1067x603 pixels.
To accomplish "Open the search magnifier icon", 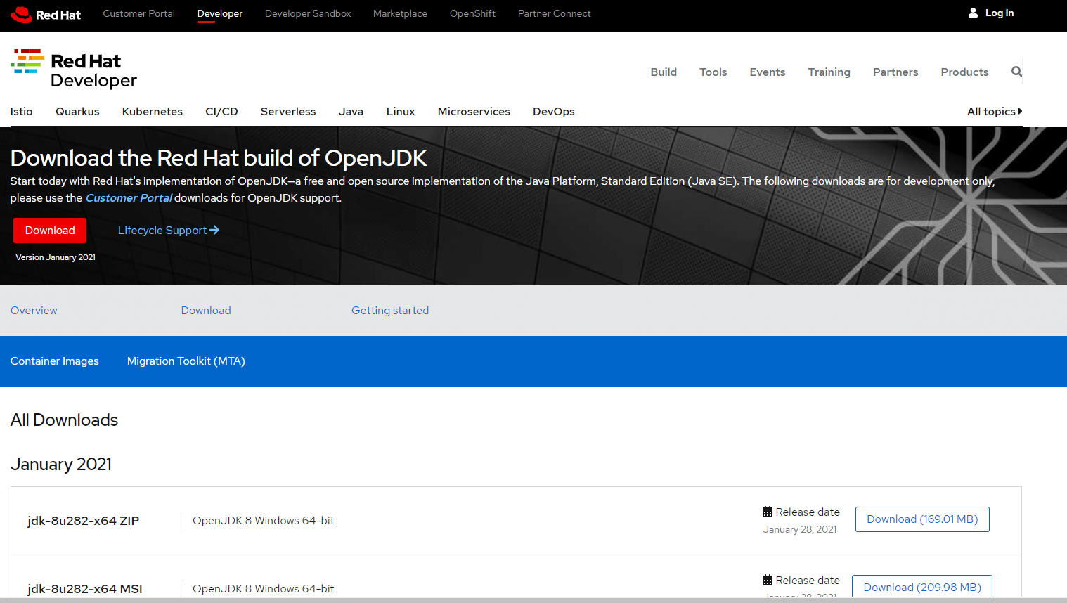I will click(x=1016, y=71).
